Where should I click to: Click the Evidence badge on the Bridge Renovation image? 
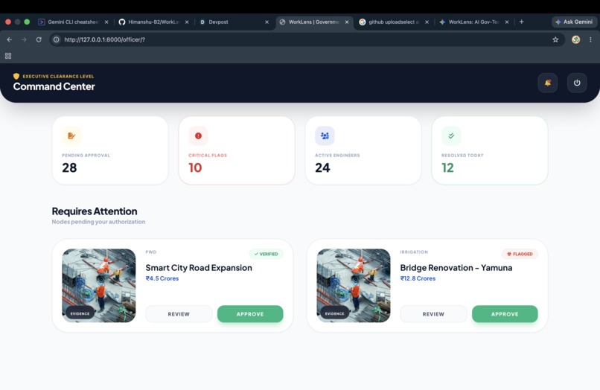[334, 313]
